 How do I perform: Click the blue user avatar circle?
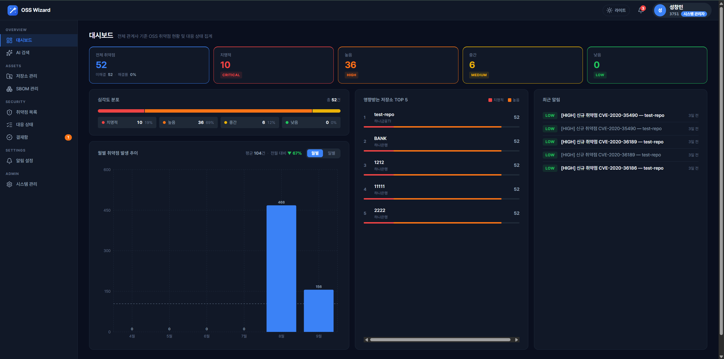[660, 10]
